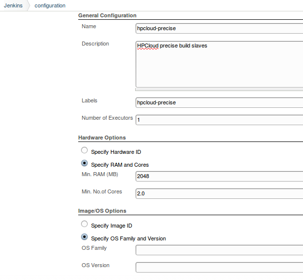The image size is (303, 280).
Task: Choose the Specify Image ID radio button
Action: (x=85, y=224)
